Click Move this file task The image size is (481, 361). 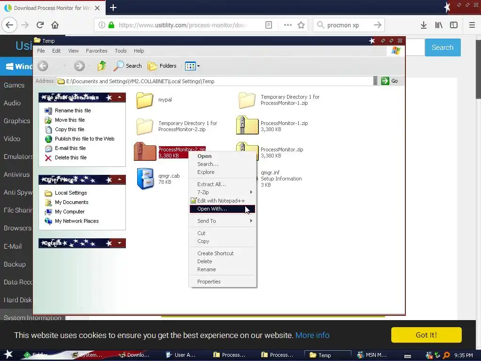click(x=65, y=120)
